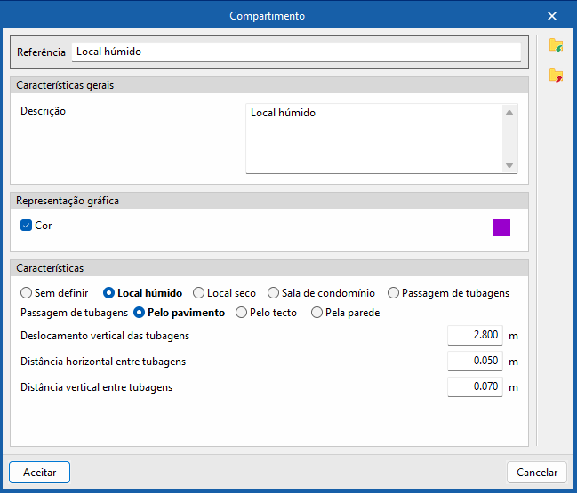Click inside the Descrição text area
Image resolution: width=577 pixels, height=493 pixels.
[x=373, y=139]
